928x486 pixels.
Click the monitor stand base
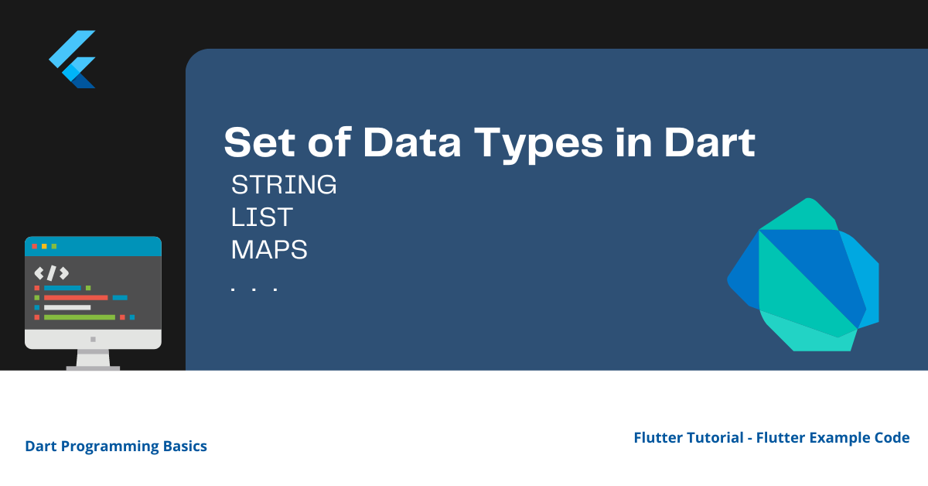93,368
